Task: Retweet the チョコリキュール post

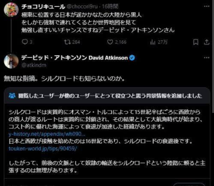Action: (x=72, y=42)
